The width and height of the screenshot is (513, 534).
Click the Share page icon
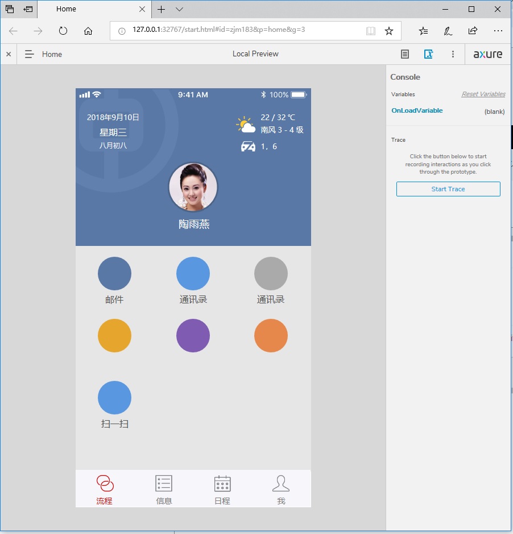[473, 31]
